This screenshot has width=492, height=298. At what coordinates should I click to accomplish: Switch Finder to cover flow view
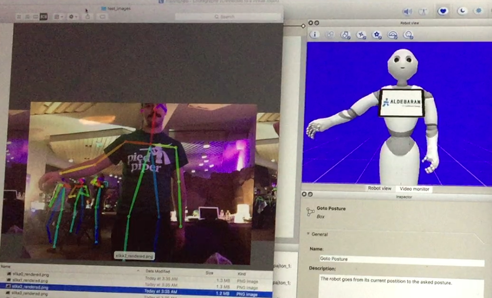[44, 16]
